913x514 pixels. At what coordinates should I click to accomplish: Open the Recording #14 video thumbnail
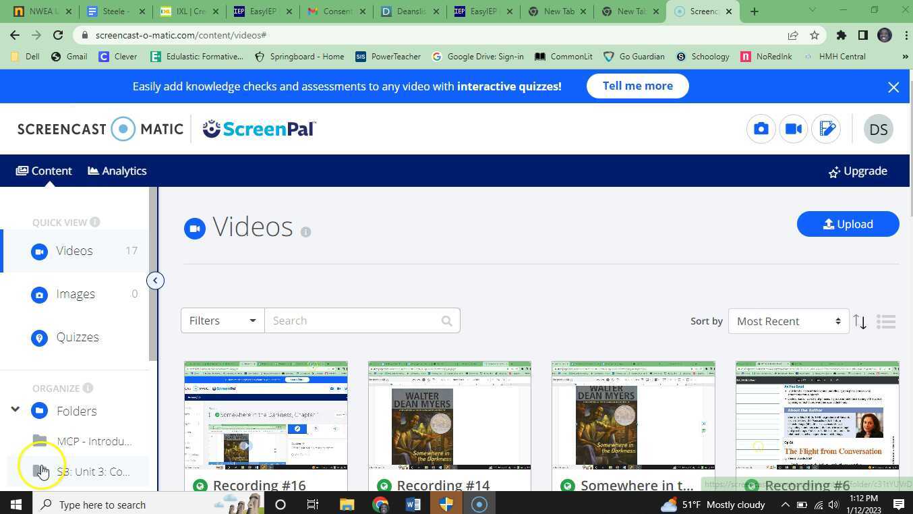point(449,415)
